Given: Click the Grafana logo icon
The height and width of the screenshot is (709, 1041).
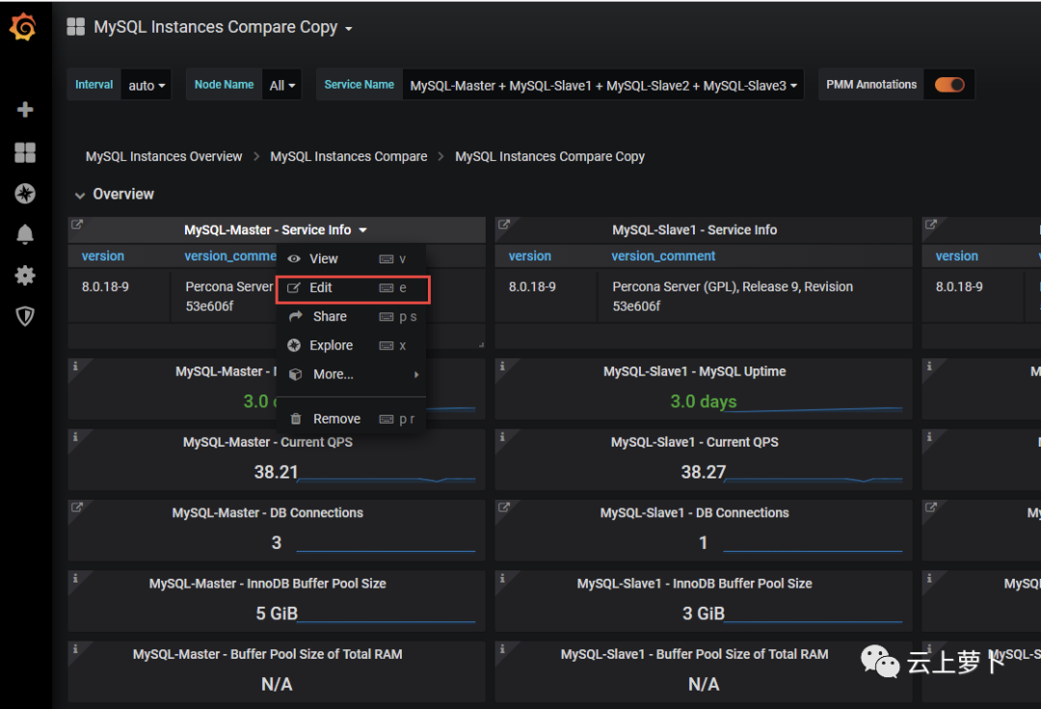Looking at the screenshot, I should coord(23,27).
